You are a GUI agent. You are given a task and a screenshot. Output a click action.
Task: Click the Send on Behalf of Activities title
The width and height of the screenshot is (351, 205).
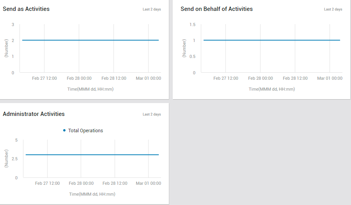217,9
